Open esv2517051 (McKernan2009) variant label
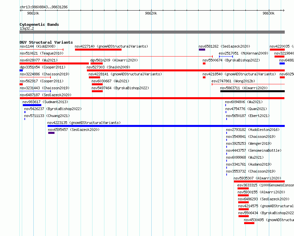 243,53
